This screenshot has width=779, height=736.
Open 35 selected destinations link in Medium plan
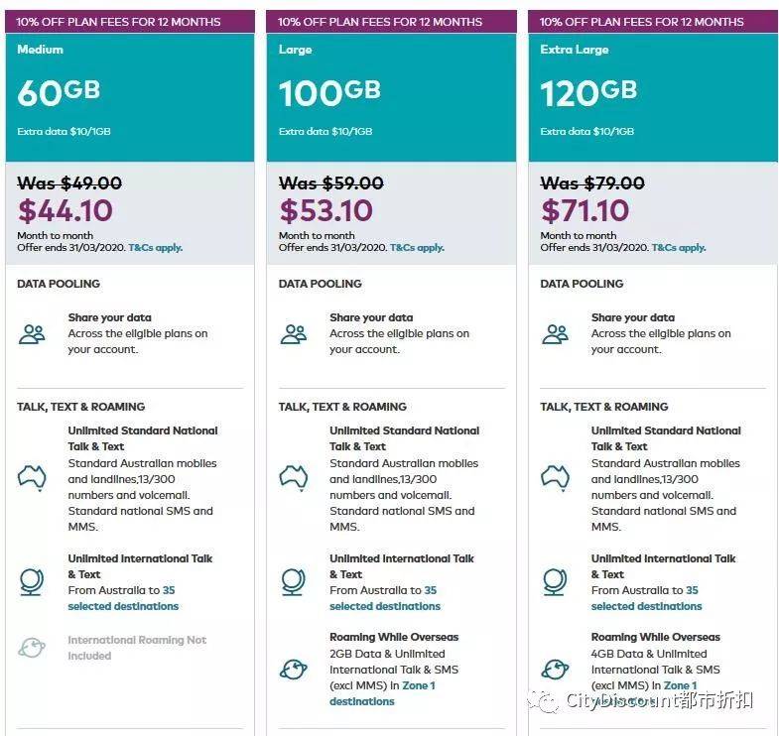123,598
